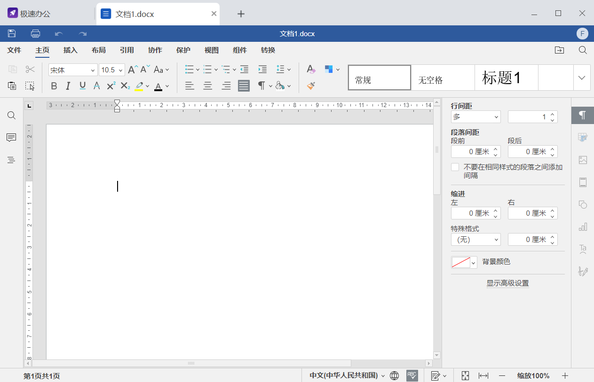Open the change case Aa dropdown
Screen dimensions: 594x382
pos(162,70)
